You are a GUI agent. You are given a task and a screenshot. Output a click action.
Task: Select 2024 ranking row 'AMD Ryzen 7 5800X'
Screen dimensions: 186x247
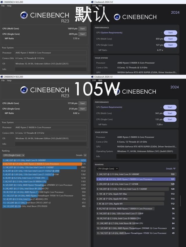(136, 209)
